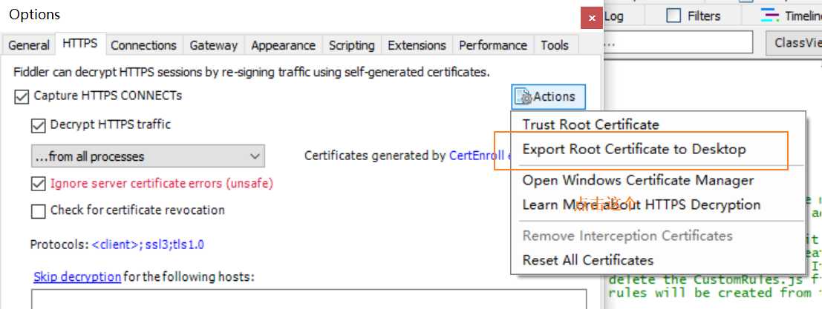
Task: Expand the from all processes dropdown
Action: tap(148, 156)
